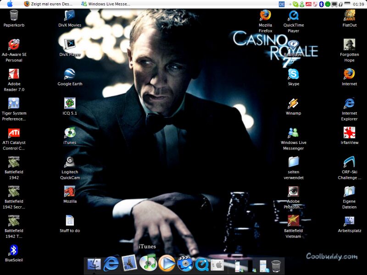Open the ATI tray icon

tap(308, 4)
